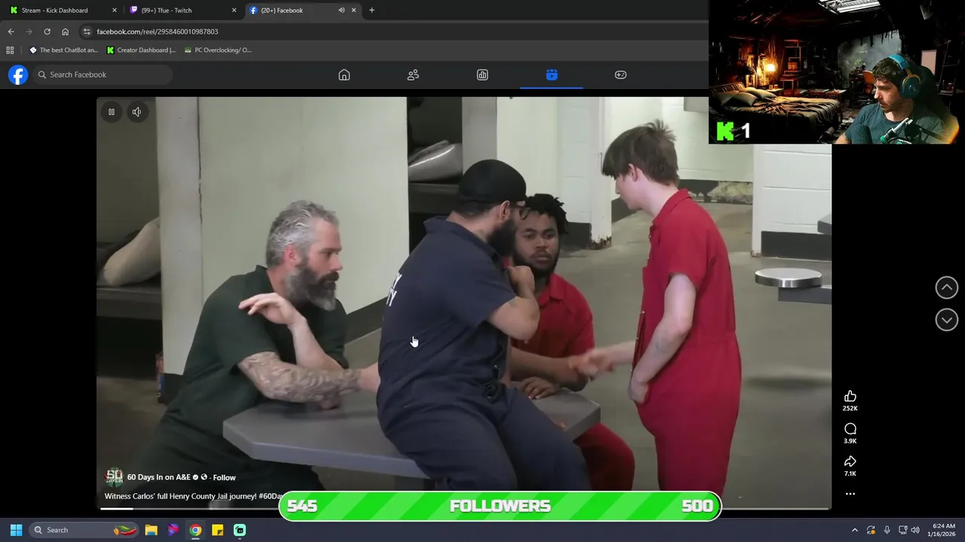Open the network tray icon
The image size is (965, 542).
902,530
